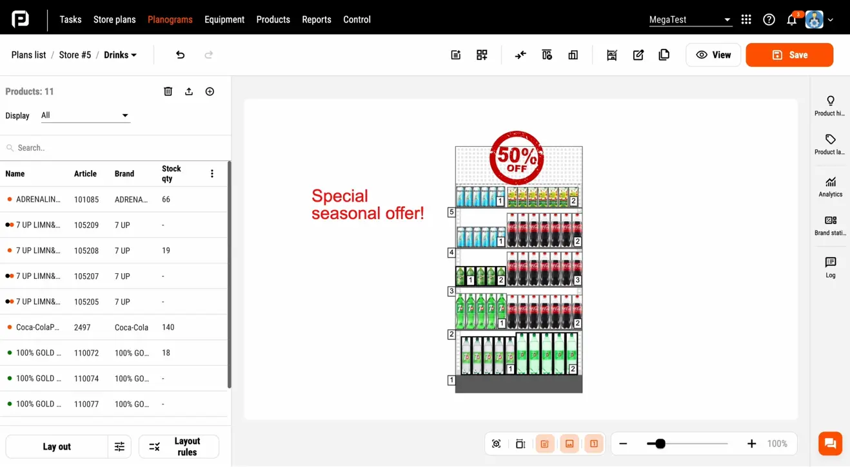The height and width of the screenshot is (467, 850).
Task: Add a product with the plus circle icon
Action: (x=210, y=91)
